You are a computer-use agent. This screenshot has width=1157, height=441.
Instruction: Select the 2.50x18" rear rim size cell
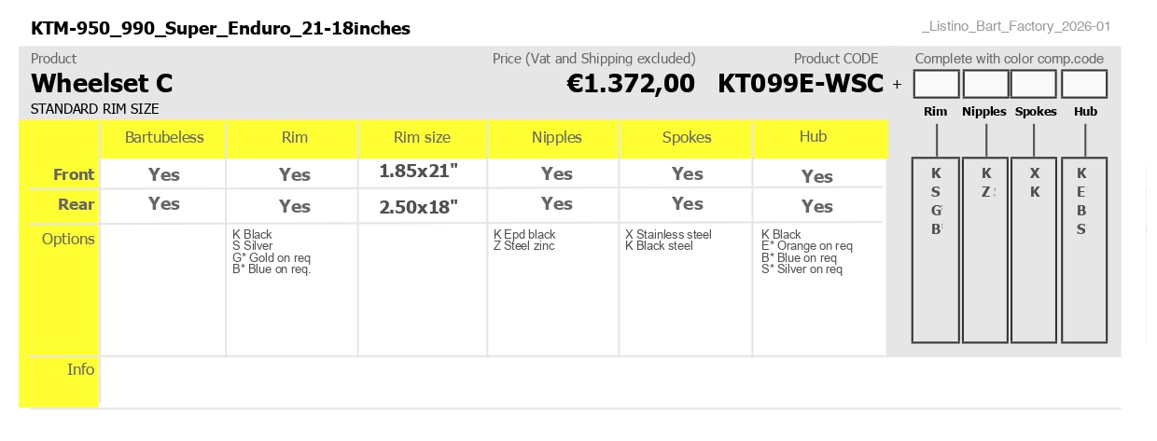tap(418, 207)
